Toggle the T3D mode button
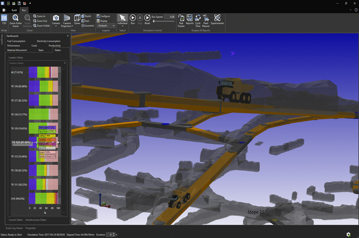The image size is (359, 238). pos(4,20)
